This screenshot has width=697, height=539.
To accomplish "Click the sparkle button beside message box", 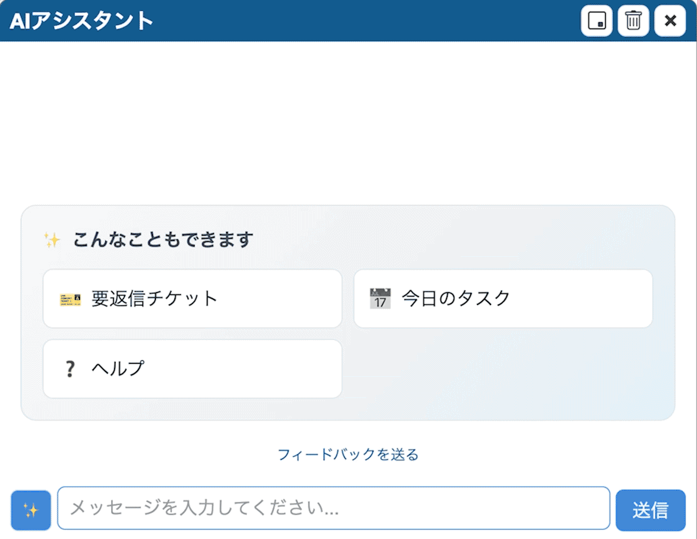I will click(x=31, y=510).
